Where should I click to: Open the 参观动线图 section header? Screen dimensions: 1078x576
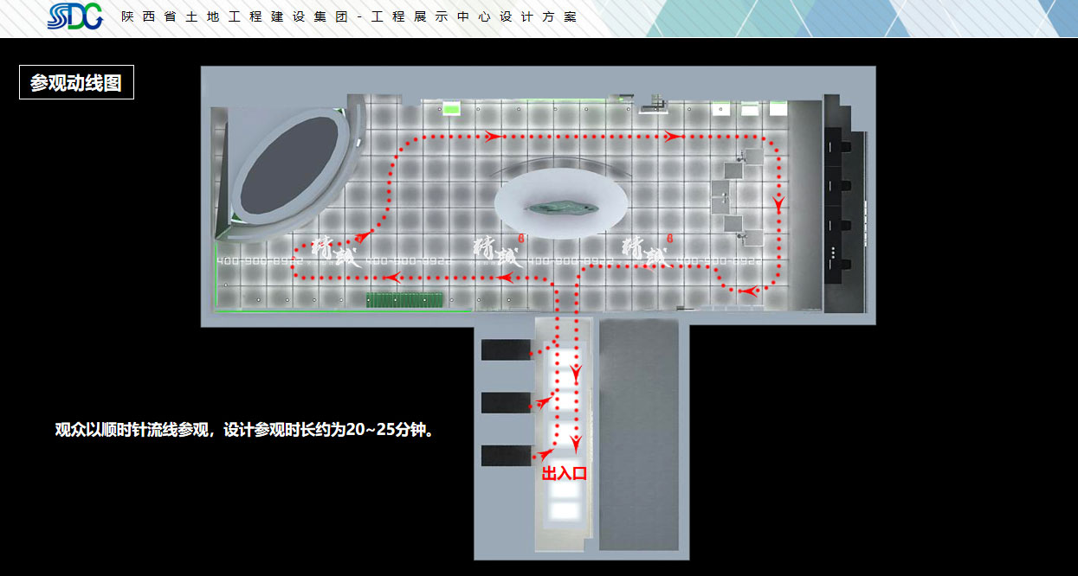tap(77, 84)
